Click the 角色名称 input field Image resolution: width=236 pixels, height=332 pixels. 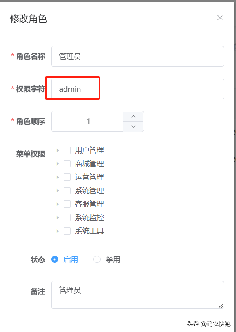point(137,56)
